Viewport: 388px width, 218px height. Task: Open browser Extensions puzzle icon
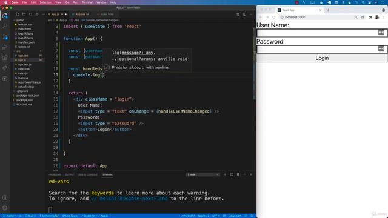tap(370, 18)
